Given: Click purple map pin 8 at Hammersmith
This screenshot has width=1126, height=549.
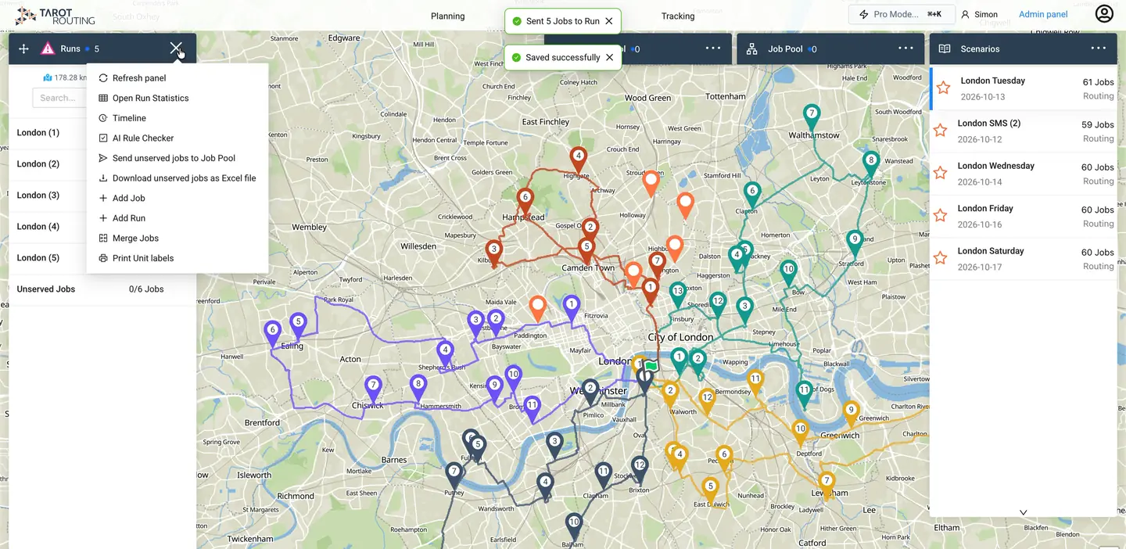Looking at the screenshot, I should tap(418, 387).
